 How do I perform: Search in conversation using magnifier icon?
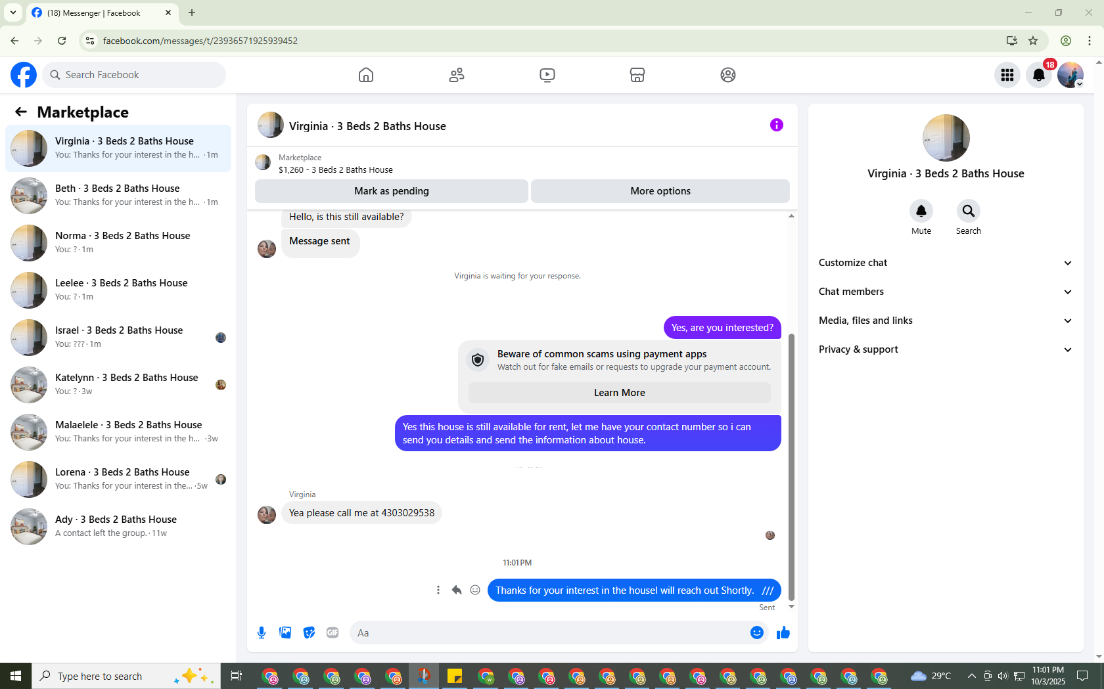point(969,211)
